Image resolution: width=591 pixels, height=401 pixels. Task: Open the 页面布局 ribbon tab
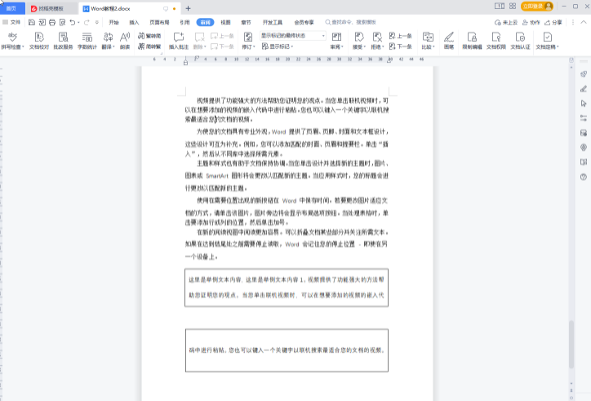point(158,22)
